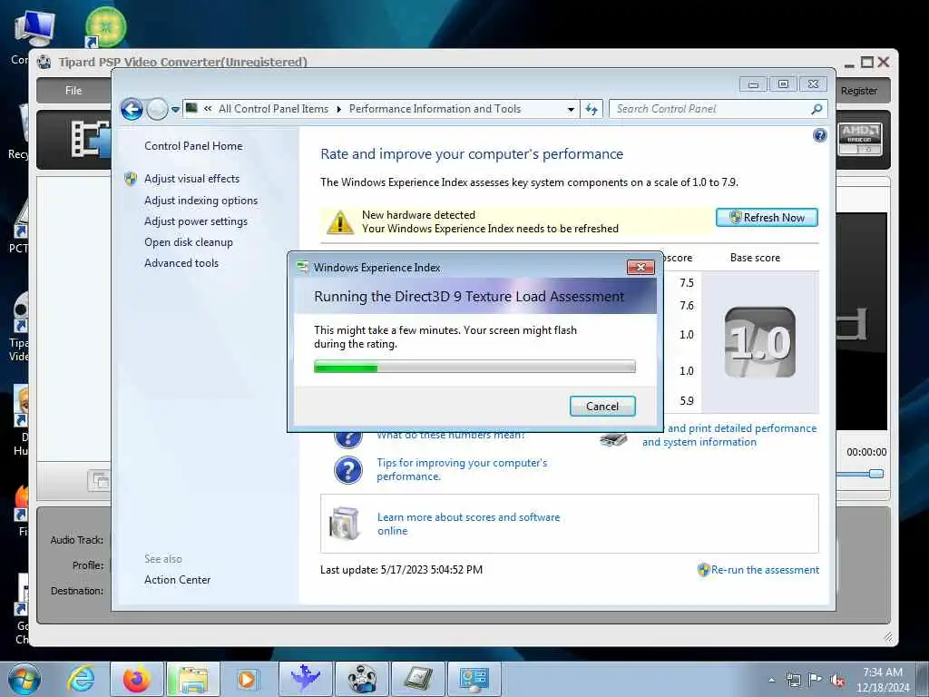Click the printer icon beside detailed performance
929x697 pixels.
coord(614,439)
